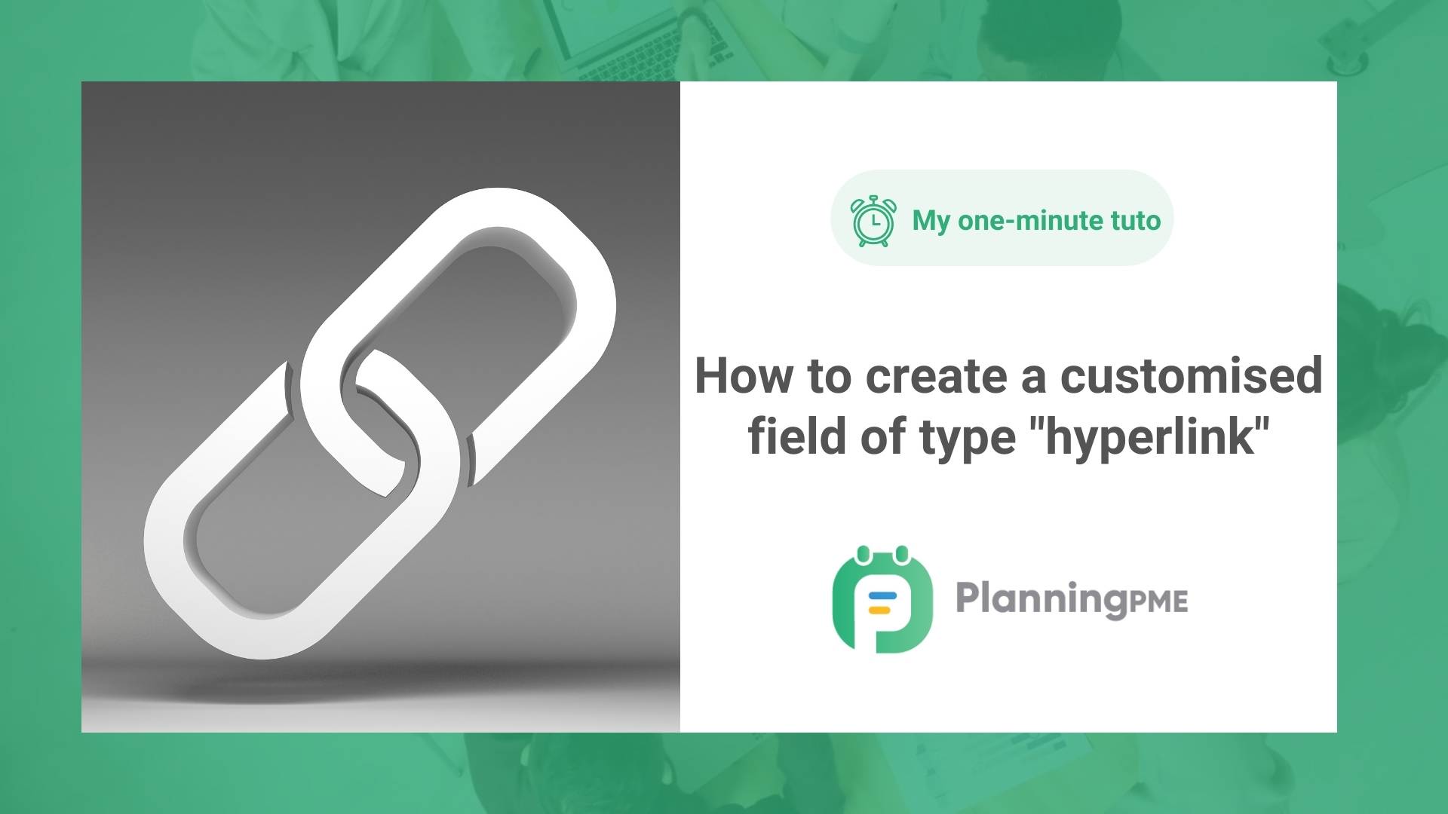Click the hyperlink chain graphic

coord(382,406)
